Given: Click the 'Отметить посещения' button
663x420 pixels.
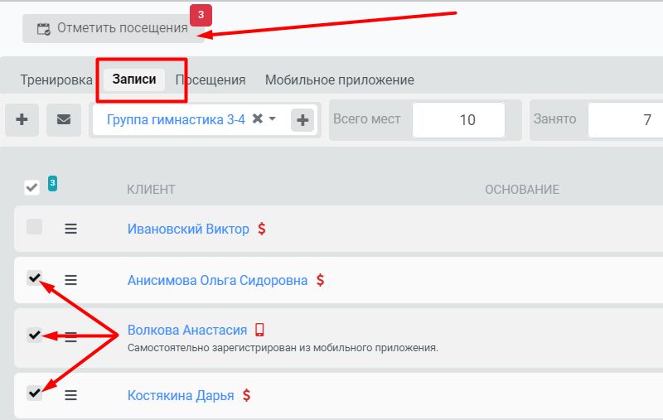Looking at the screenshot, I should [113, 28].
